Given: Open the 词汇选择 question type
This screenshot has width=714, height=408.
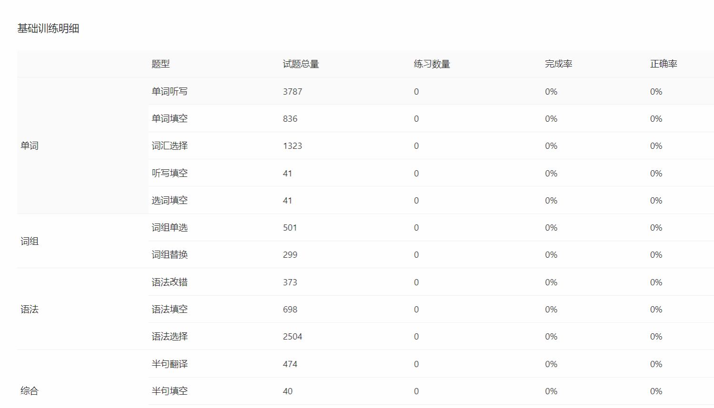Looking at the screenshot, I should (169, 146).
